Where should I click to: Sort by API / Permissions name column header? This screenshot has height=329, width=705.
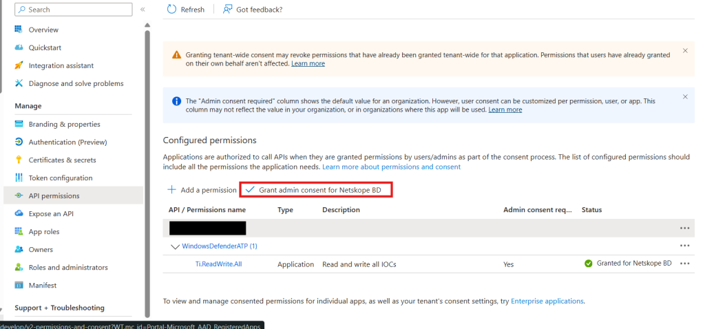tap(207, 210)
